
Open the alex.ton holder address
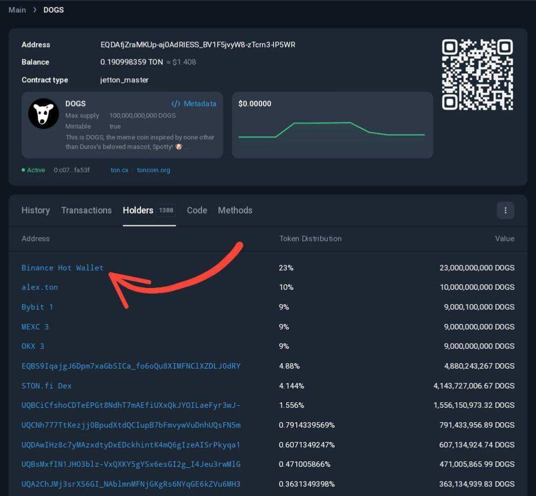tap(40, 287)
